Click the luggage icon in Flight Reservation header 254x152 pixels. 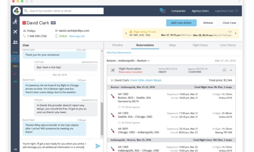(224, 70)
